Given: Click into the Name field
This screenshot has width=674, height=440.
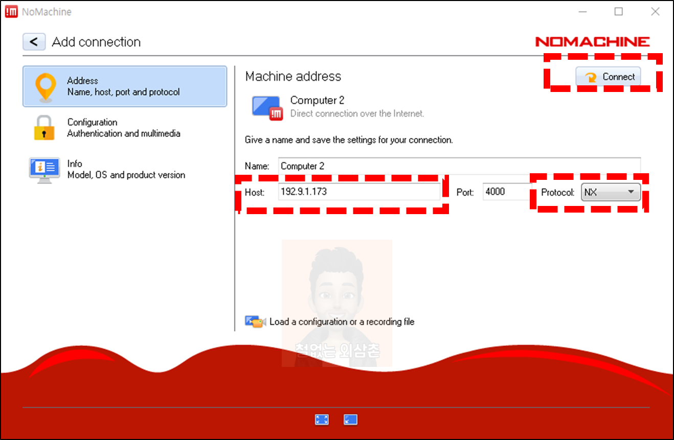Looking at the screenshot, I should point(459,166).
